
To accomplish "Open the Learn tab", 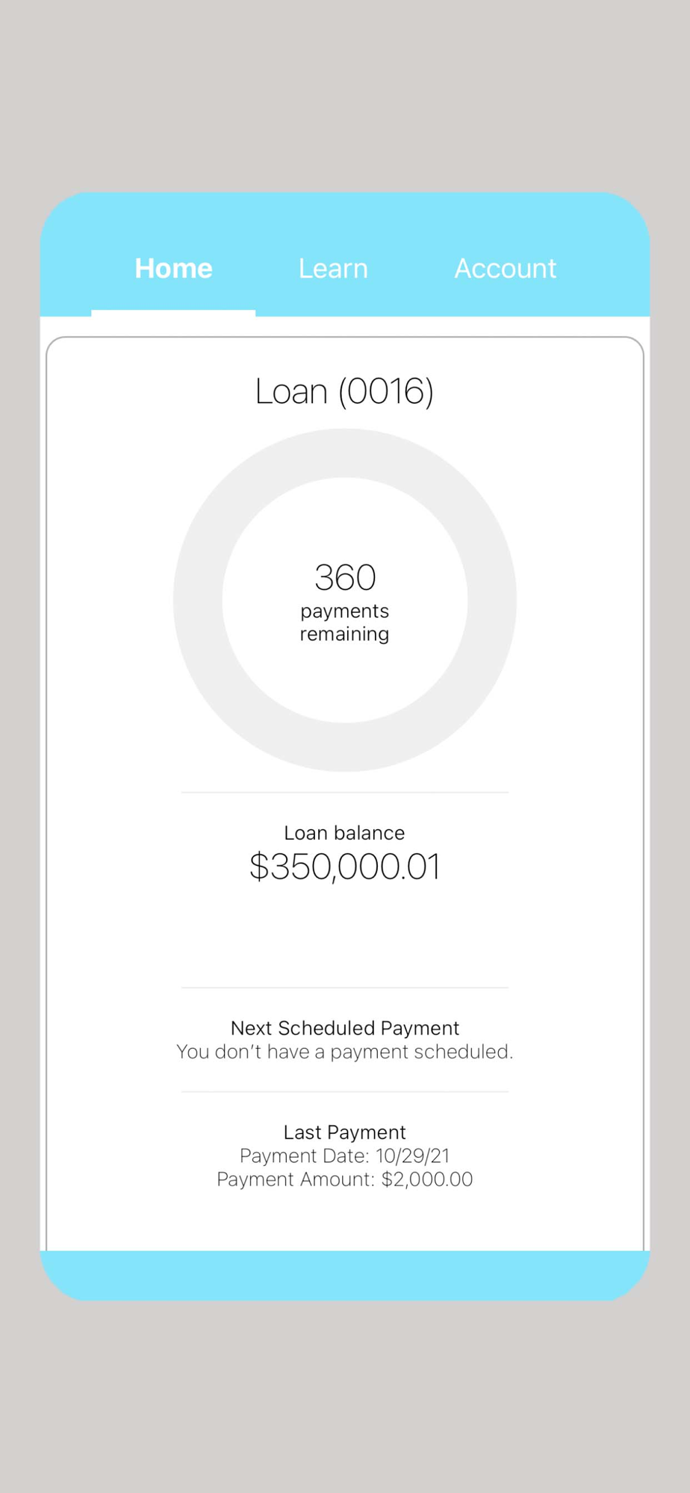I will click(333, 268).
